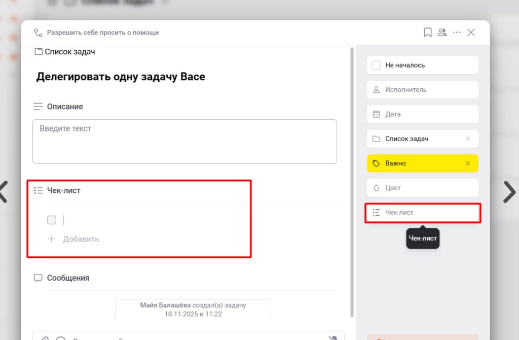Image resolution: width=519 pixels, height=340 pixels.
Task: Open the three-dots more options menu
Action: [x=457, y=32]
